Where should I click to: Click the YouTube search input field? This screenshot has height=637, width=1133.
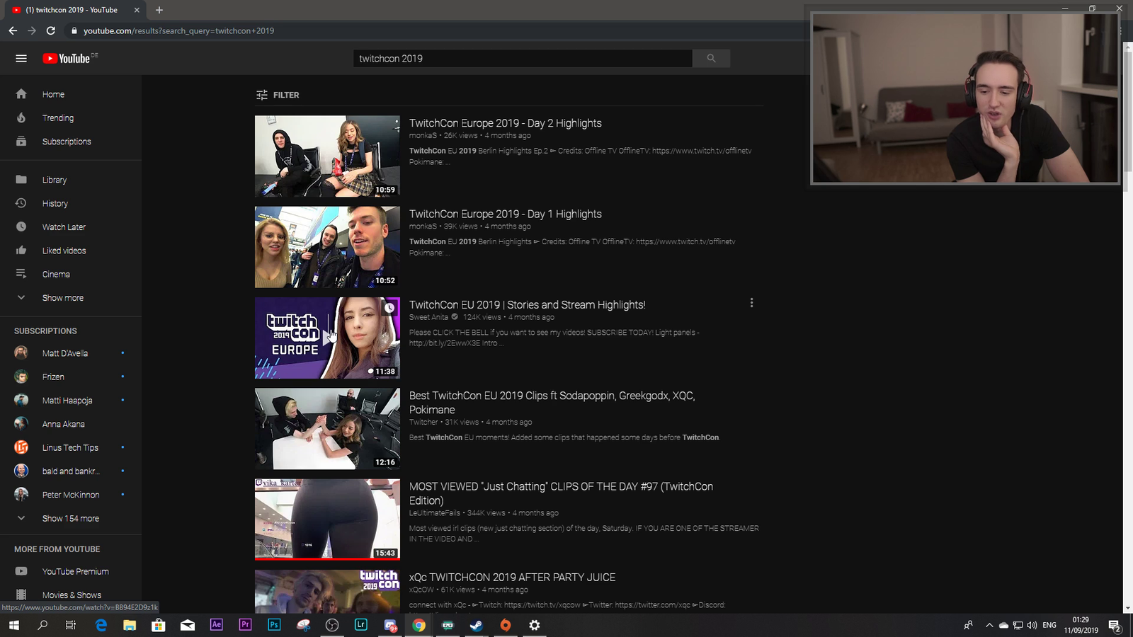pos(523,59)
